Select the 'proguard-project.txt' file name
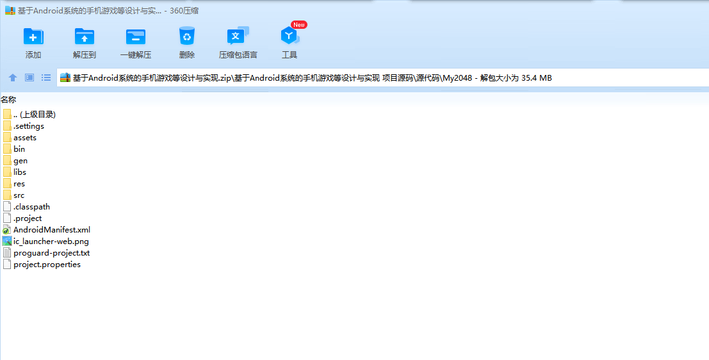The image size is (709, 360). coord(51,253)
